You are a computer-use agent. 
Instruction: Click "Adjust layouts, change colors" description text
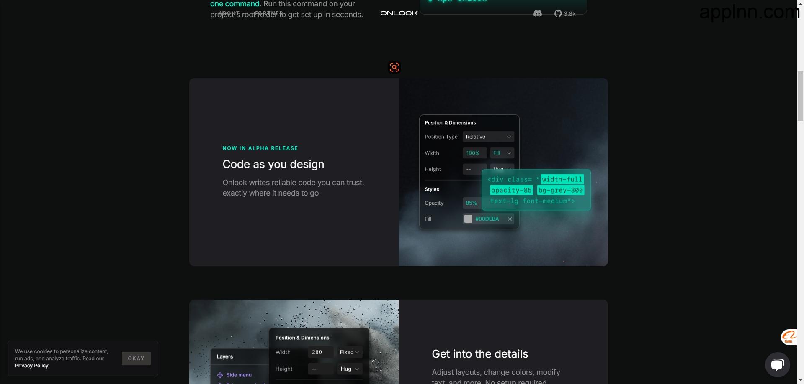point(496,376)
